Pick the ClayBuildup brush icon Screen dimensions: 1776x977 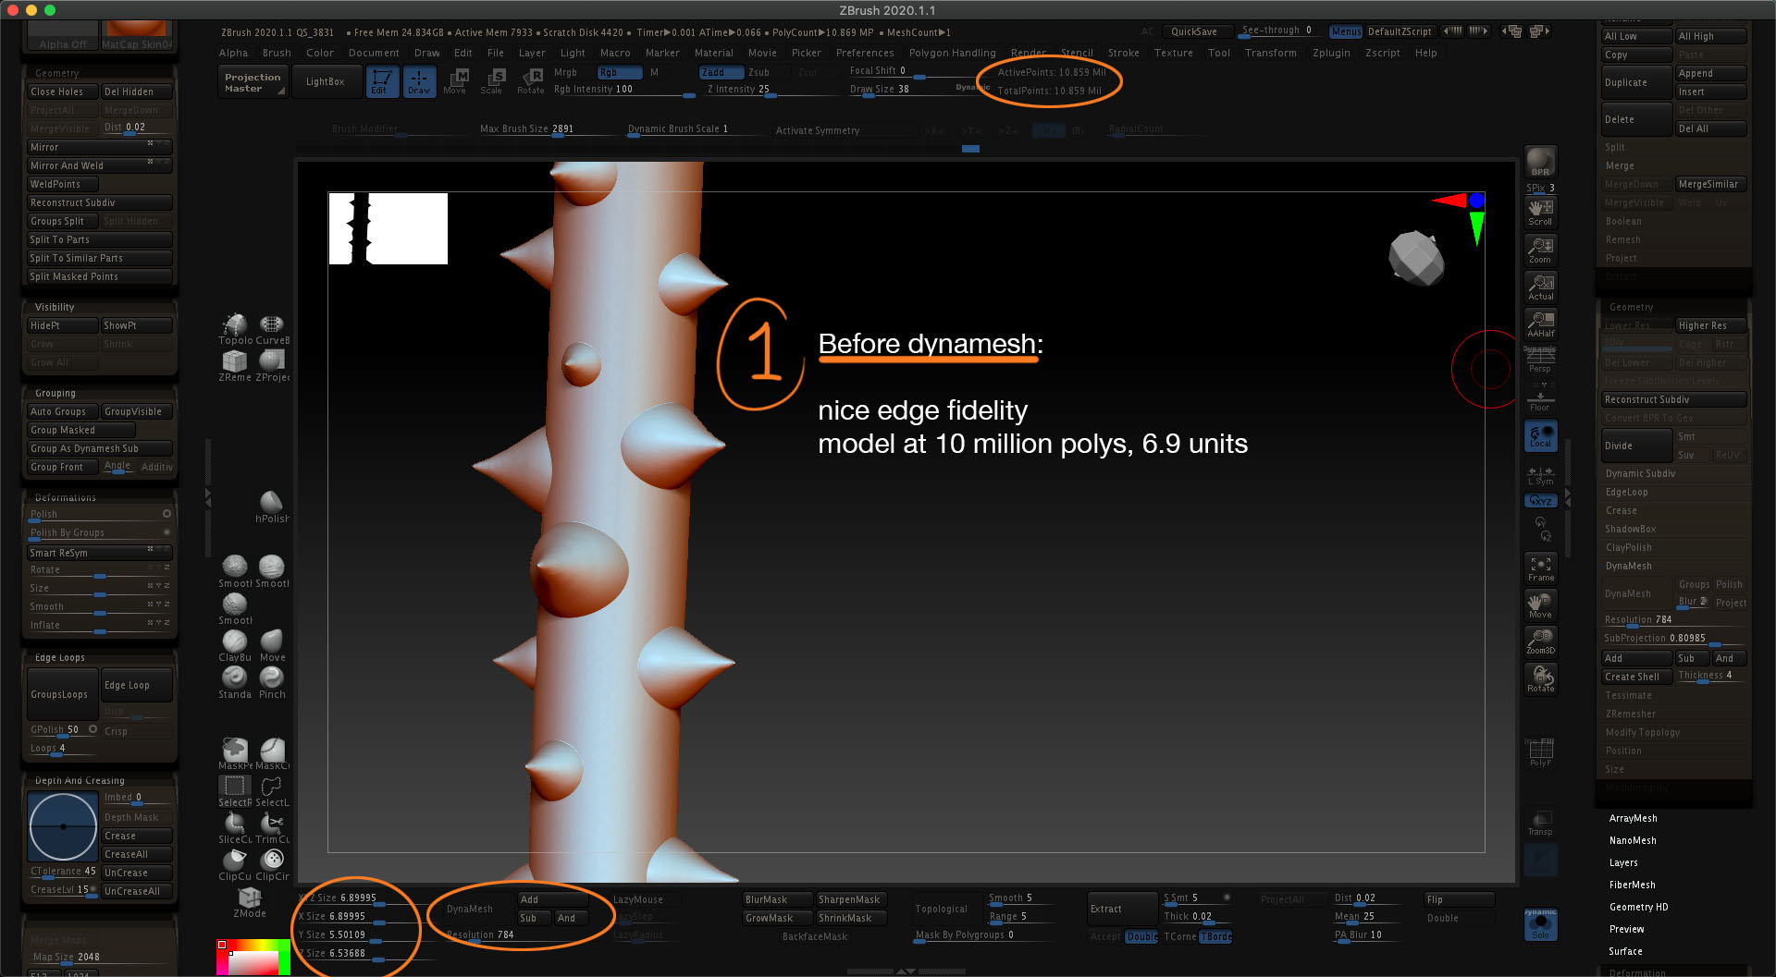234,644
